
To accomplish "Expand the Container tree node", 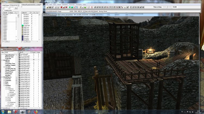I will tap(4, 80).
